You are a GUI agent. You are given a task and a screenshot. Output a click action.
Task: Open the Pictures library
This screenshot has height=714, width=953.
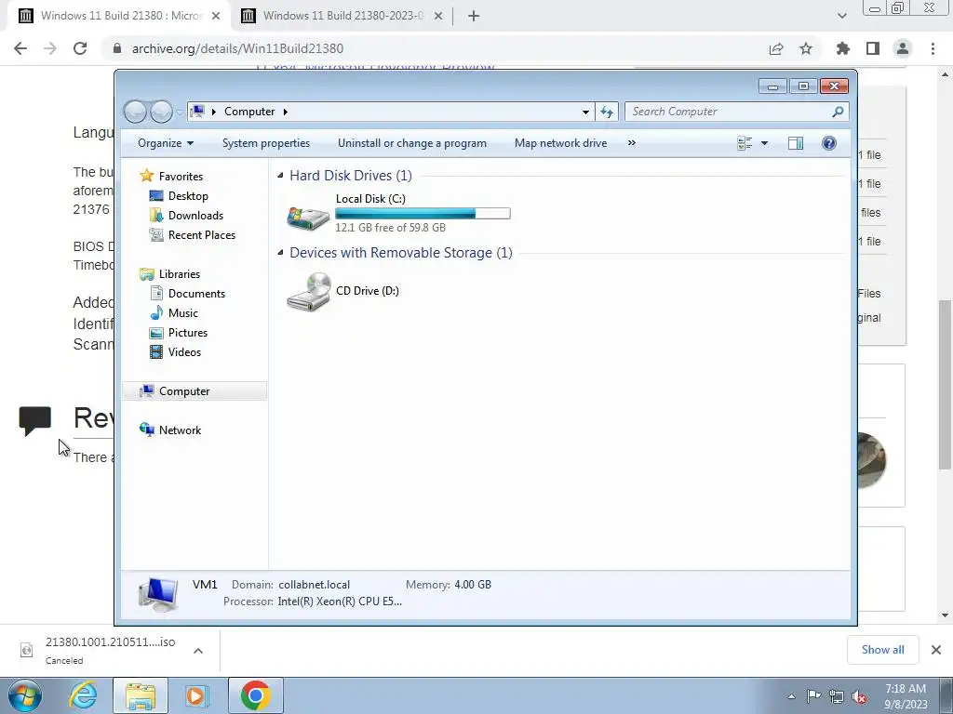187,333
